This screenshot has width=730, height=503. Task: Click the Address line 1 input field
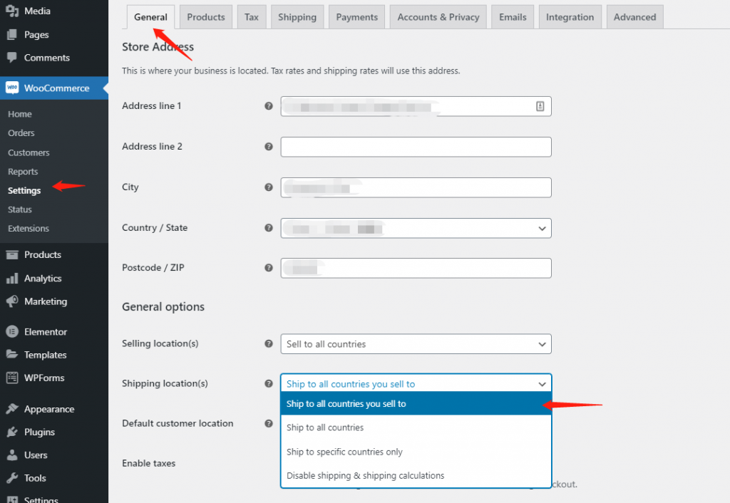[416, 107]
